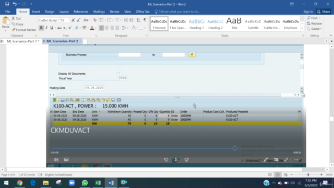The height and width of the screenshot is (188, 334).
Task: Toggle subscript formatting
Action: tap(65, 28)
